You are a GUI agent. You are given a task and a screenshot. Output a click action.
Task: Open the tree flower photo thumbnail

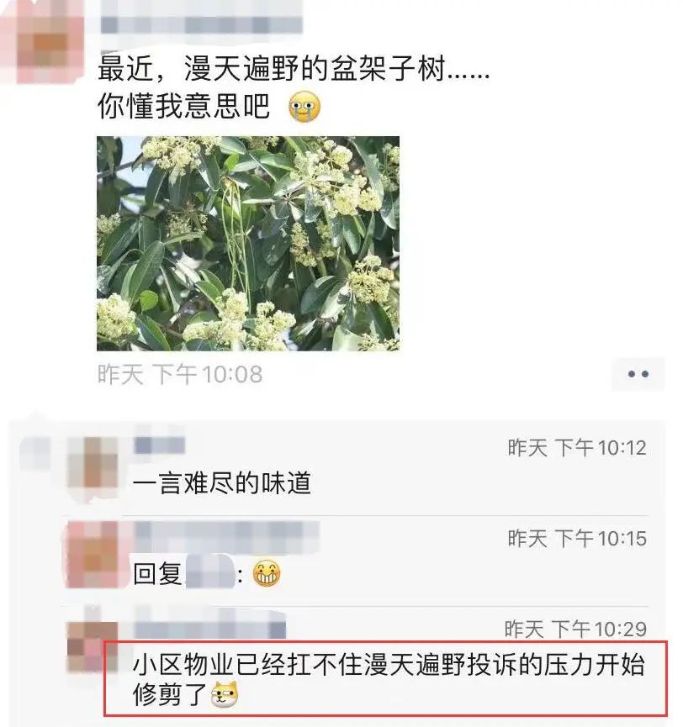click(248, 244)
